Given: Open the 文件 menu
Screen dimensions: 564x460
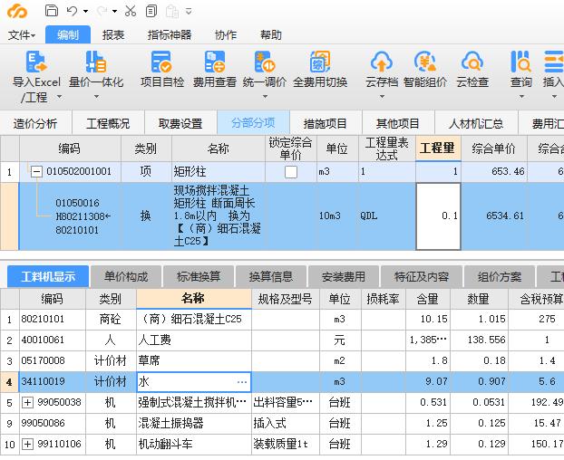Looking at the screenshot, I should tap(22, 34).
